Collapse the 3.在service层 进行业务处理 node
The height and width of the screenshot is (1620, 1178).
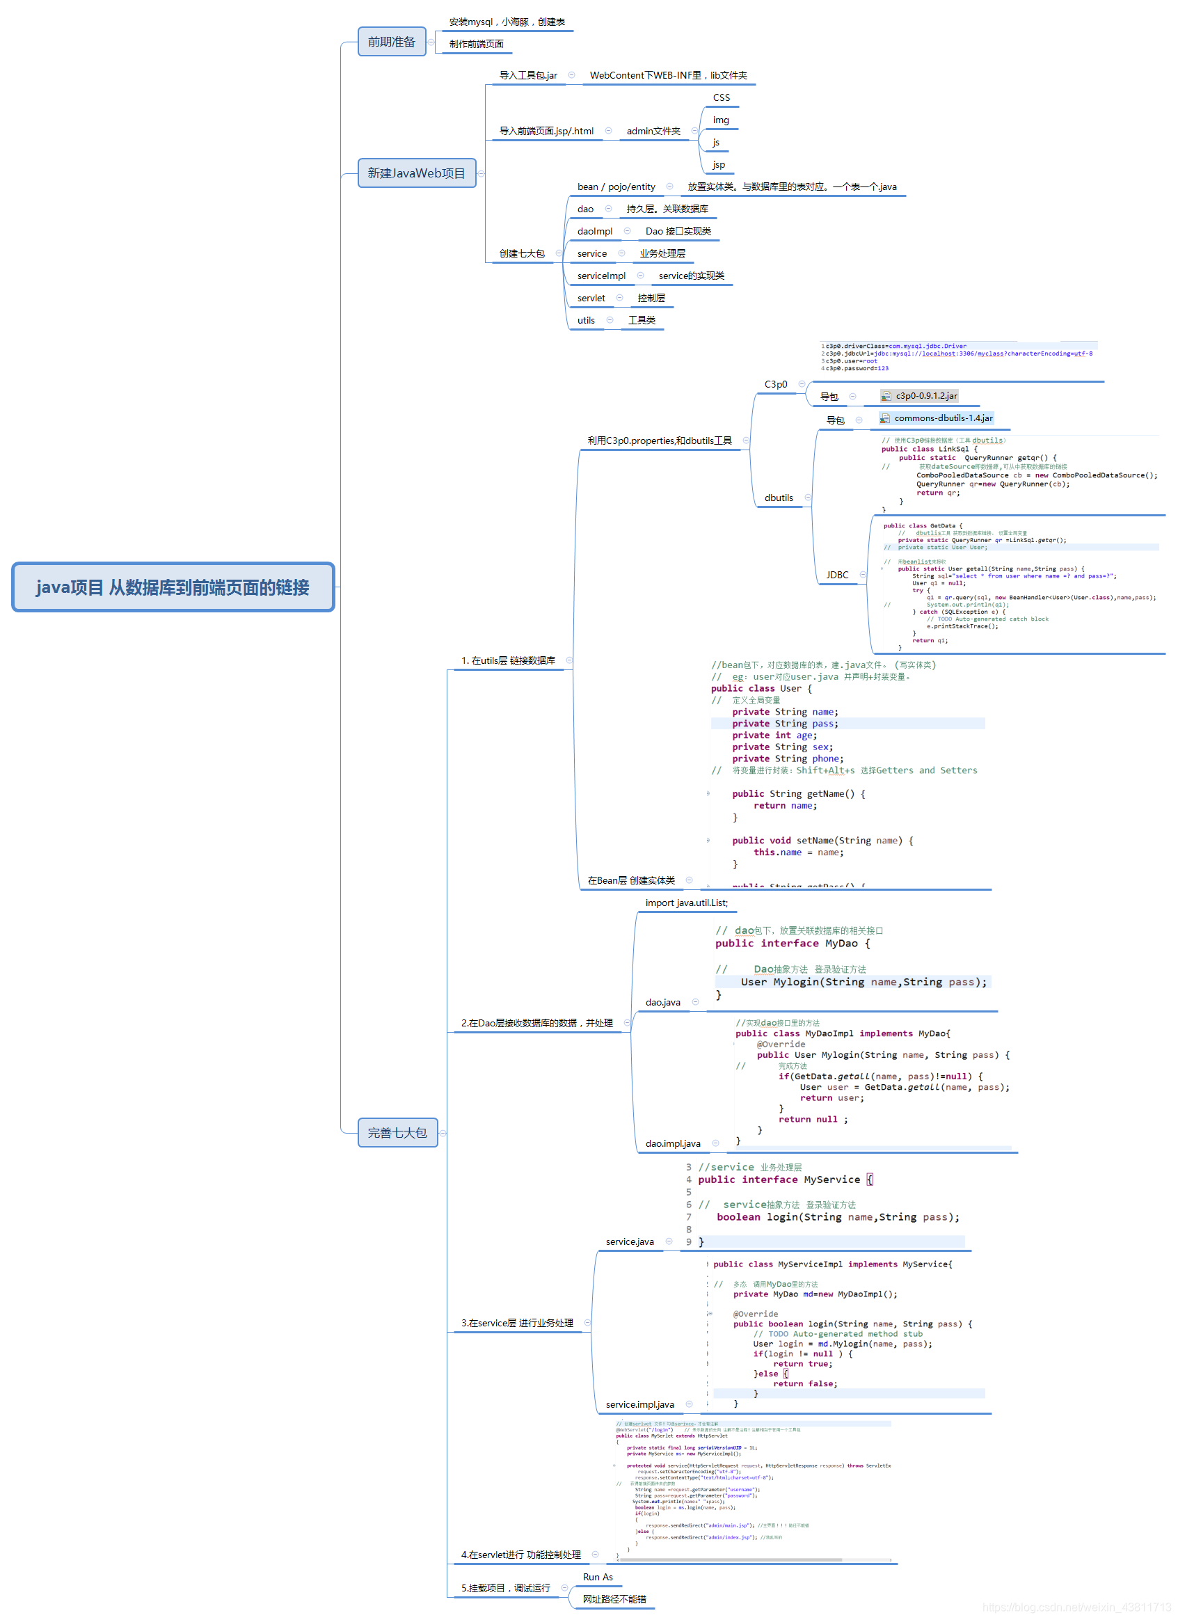pyautogui.click(x=587, y=1323)
